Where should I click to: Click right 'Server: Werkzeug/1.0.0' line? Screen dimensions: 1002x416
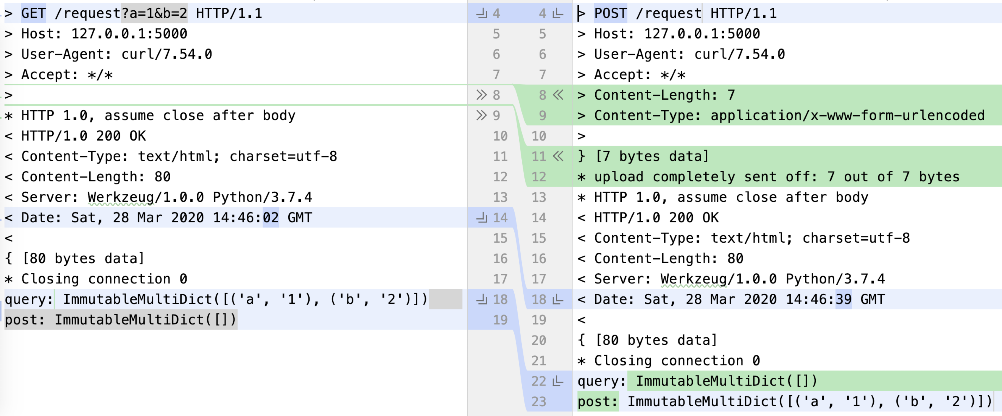click(731, 279)
